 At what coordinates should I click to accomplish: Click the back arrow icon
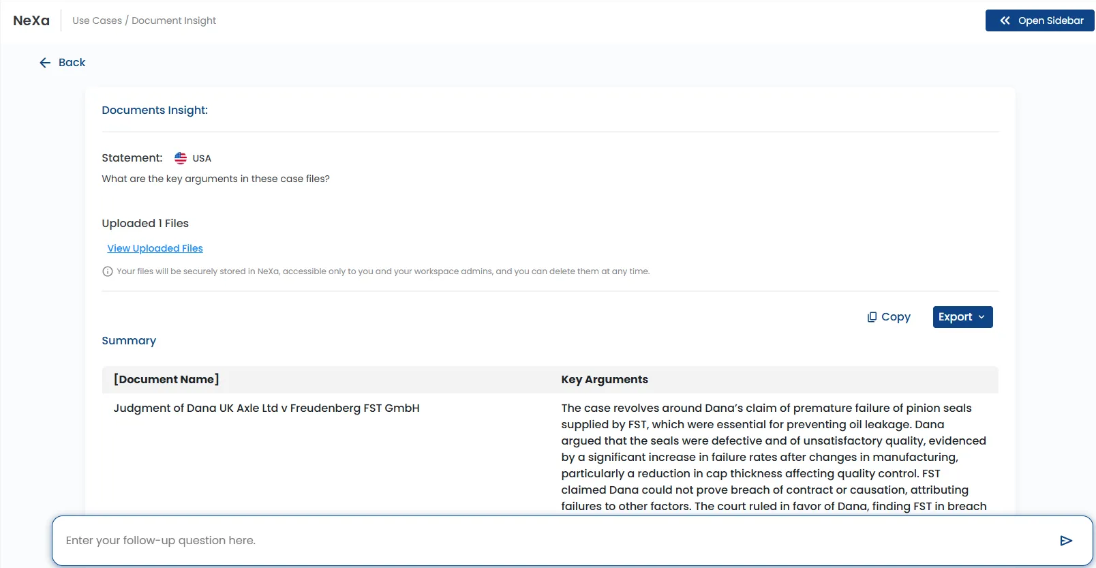[45, 63]
